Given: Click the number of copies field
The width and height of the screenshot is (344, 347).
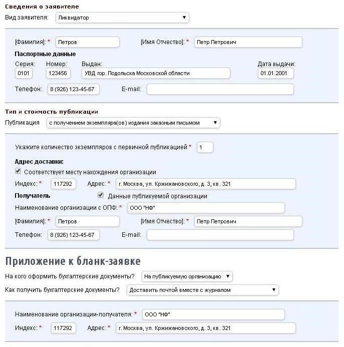Looking at the screenshot, I should point(204,147).
